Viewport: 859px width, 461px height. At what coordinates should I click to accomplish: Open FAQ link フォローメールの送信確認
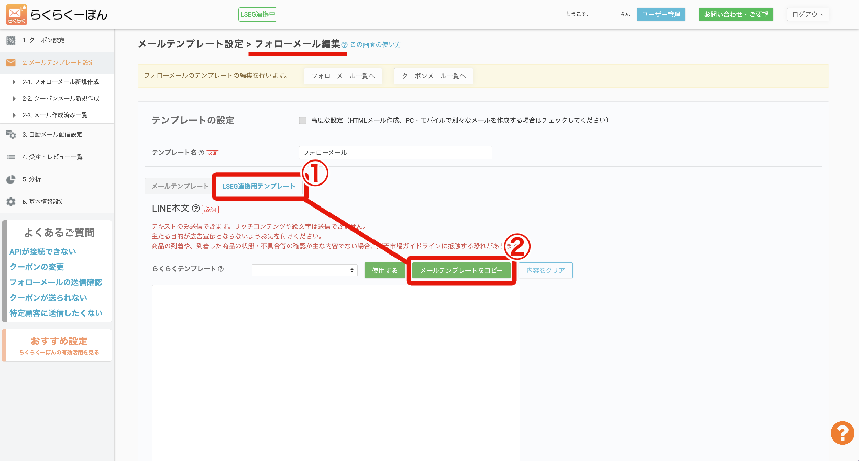pyautogui.click(x=56, y=282)
